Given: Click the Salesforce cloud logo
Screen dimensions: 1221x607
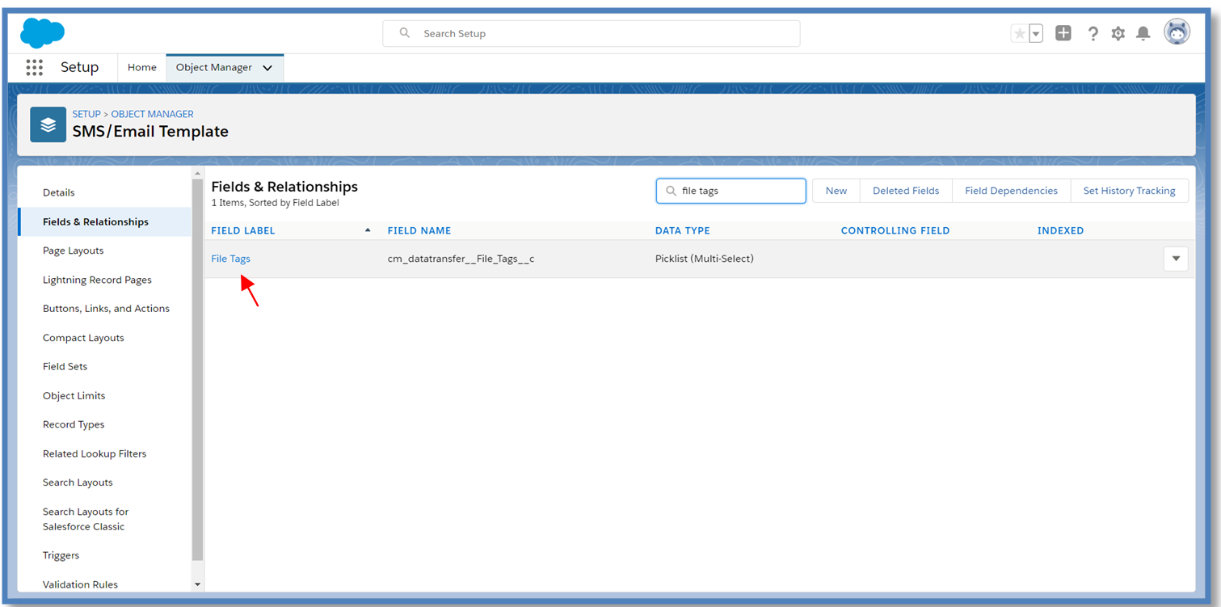Looking at the screenshot, I should pyautogui.click(x=42, y=33).
